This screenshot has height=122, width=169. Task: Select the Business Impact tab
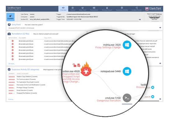pos(107,9)
